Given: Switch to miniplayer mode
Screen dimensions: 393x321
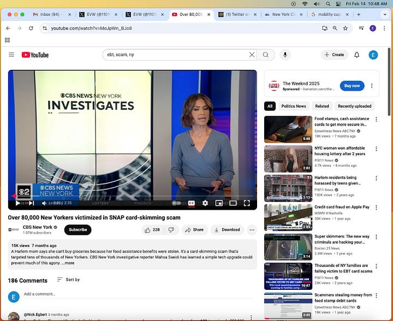Looking at the screenshot, I should [219, 203].
